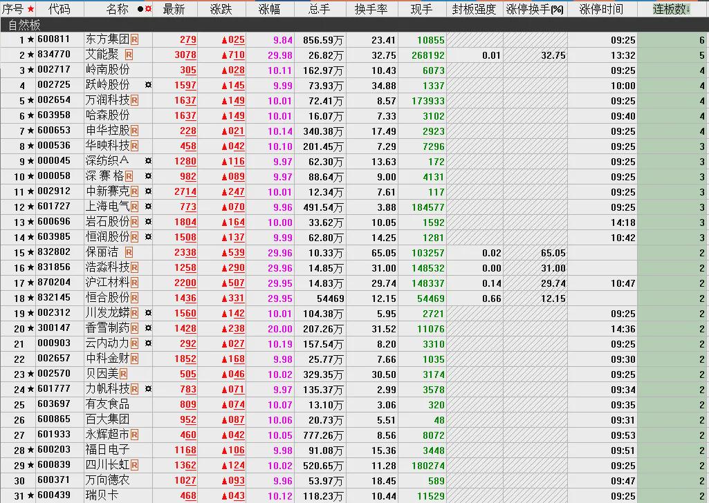Click the 65.05 turnover rate for 保丽洁
This screenshot has width=709, height=503.
pos(383,254)
